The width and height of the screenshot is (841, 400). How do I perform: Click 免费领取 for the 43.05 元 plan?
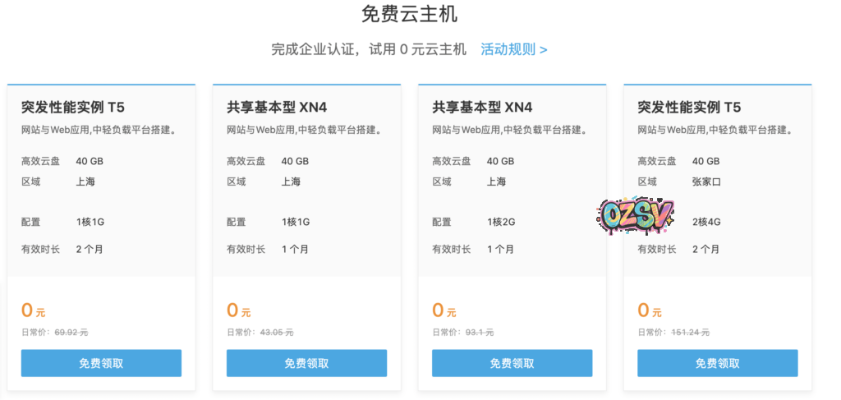point(306,363)
